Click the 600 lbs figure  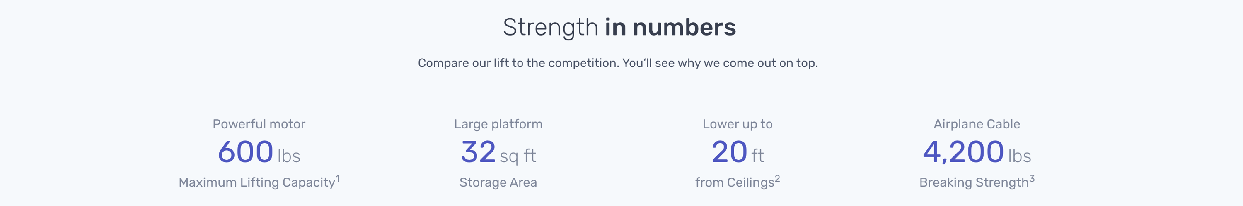[x=259, y=152]
